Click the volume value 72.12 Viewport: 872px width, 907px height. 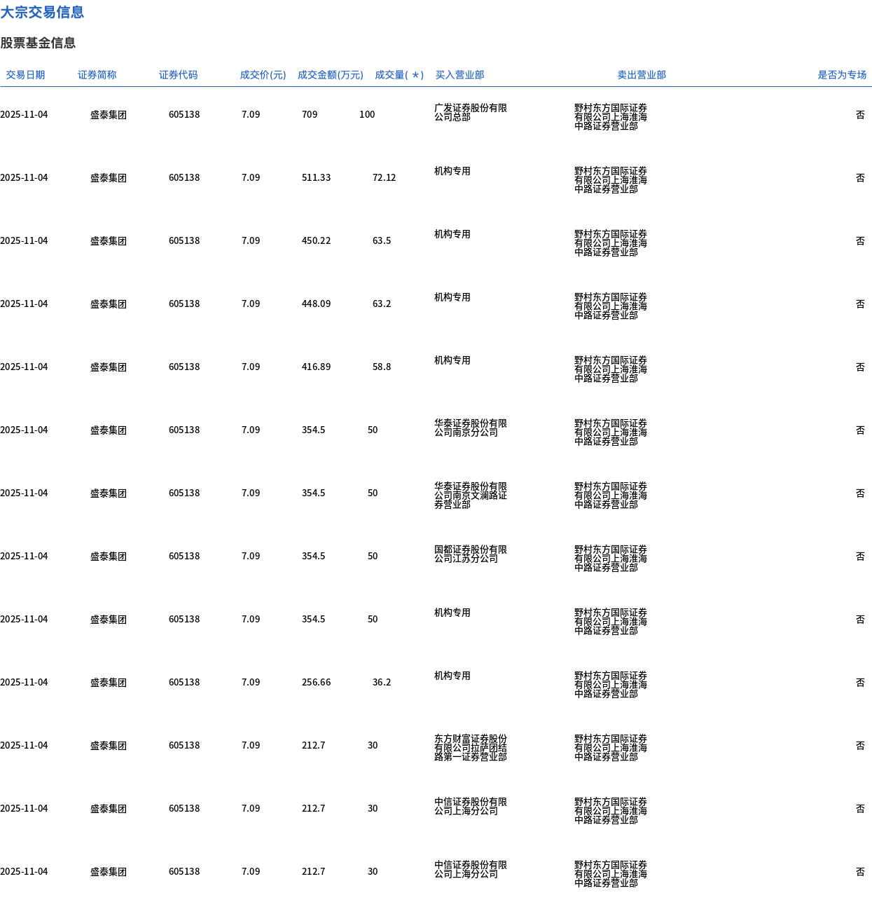pos(384,178)
